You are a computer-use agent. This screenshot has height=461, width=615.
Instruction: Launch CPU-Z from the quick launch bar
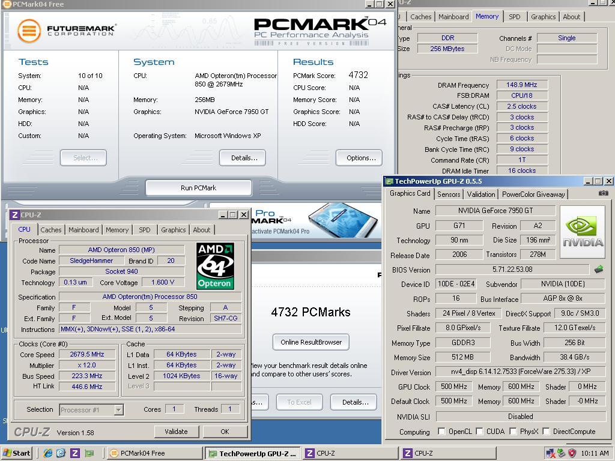click(x=75, y=453)
